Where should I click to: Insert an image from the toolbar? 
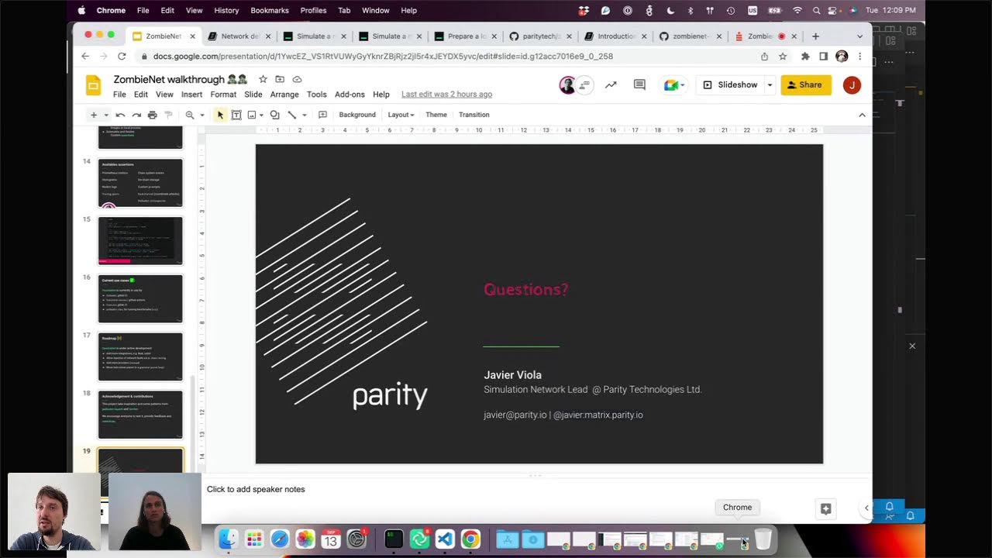[252, 115]
